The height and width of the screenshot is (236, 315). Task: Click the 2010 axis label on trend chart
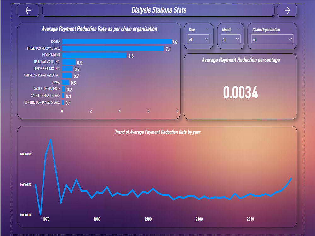coord(250,219)
